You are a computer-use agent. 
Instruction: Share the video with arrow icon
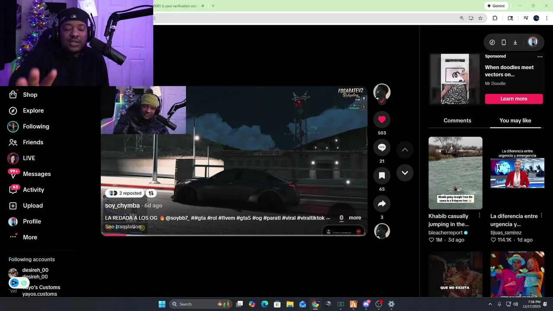382,203
